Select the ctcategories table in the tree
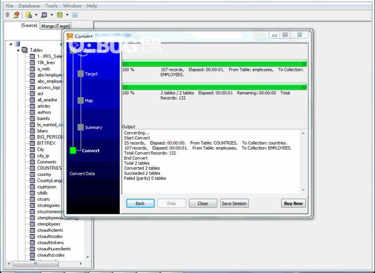 pos(49,205)
